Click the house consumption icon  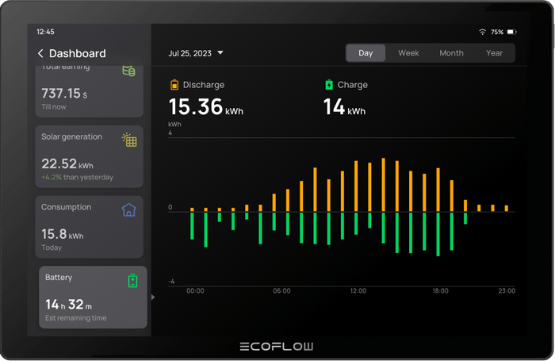pyautogui.click(x=129, y=210)
